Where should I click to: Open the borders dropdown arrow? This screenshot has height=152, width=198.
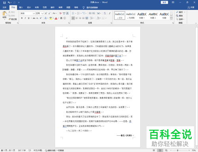[x=106, y=18]
